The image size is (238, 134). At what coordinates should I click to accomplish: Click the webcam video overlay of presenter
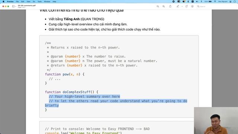(216, 121)
